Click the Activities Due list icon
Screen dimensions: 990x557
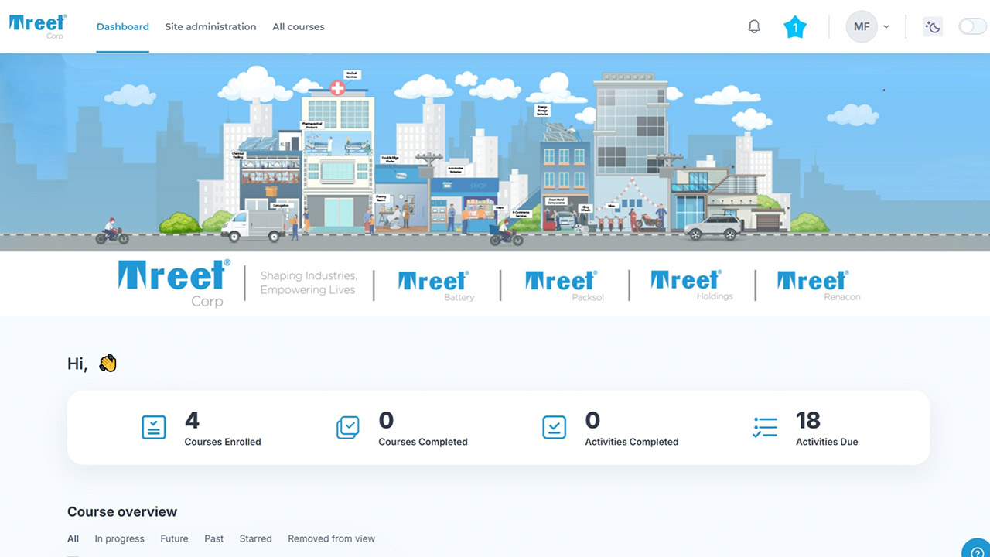tap(765, 427)
